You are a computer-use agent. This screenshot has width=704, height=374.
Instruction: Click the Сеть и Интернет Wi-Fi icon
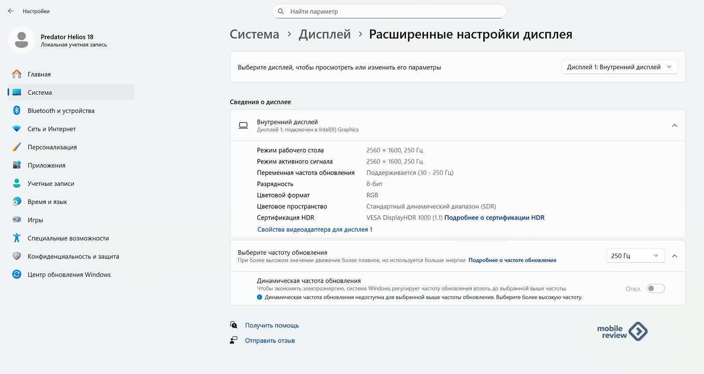pos(17,129)
